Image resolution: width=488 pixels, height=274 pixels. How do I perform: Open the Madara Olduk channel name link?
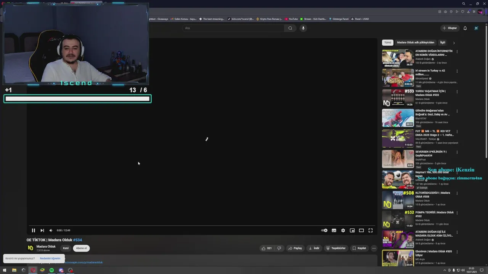pos(46,247)
